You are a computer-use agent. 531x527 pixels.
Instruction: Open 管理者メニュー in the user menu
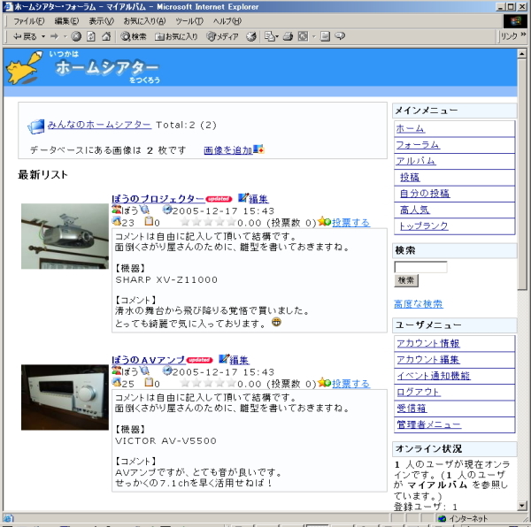(428, 424)
